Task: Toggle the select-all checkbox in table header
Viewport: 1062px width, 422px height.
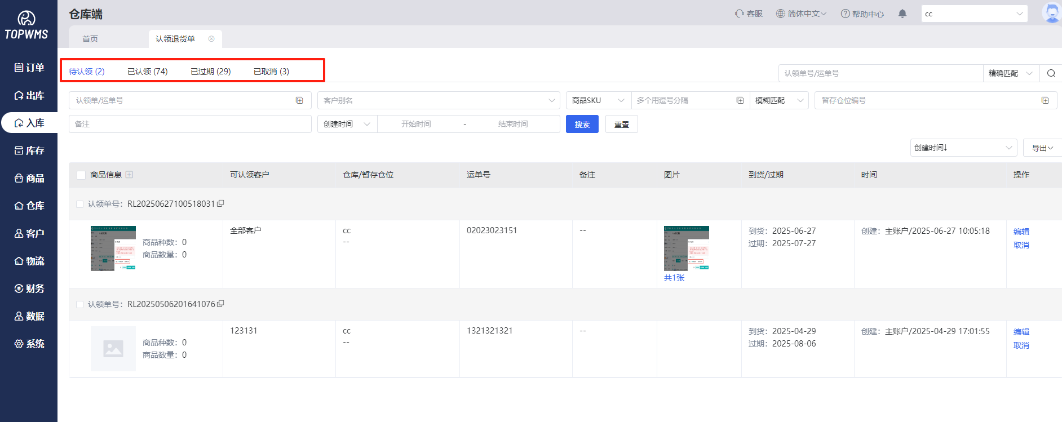Action: pos(81,175)
